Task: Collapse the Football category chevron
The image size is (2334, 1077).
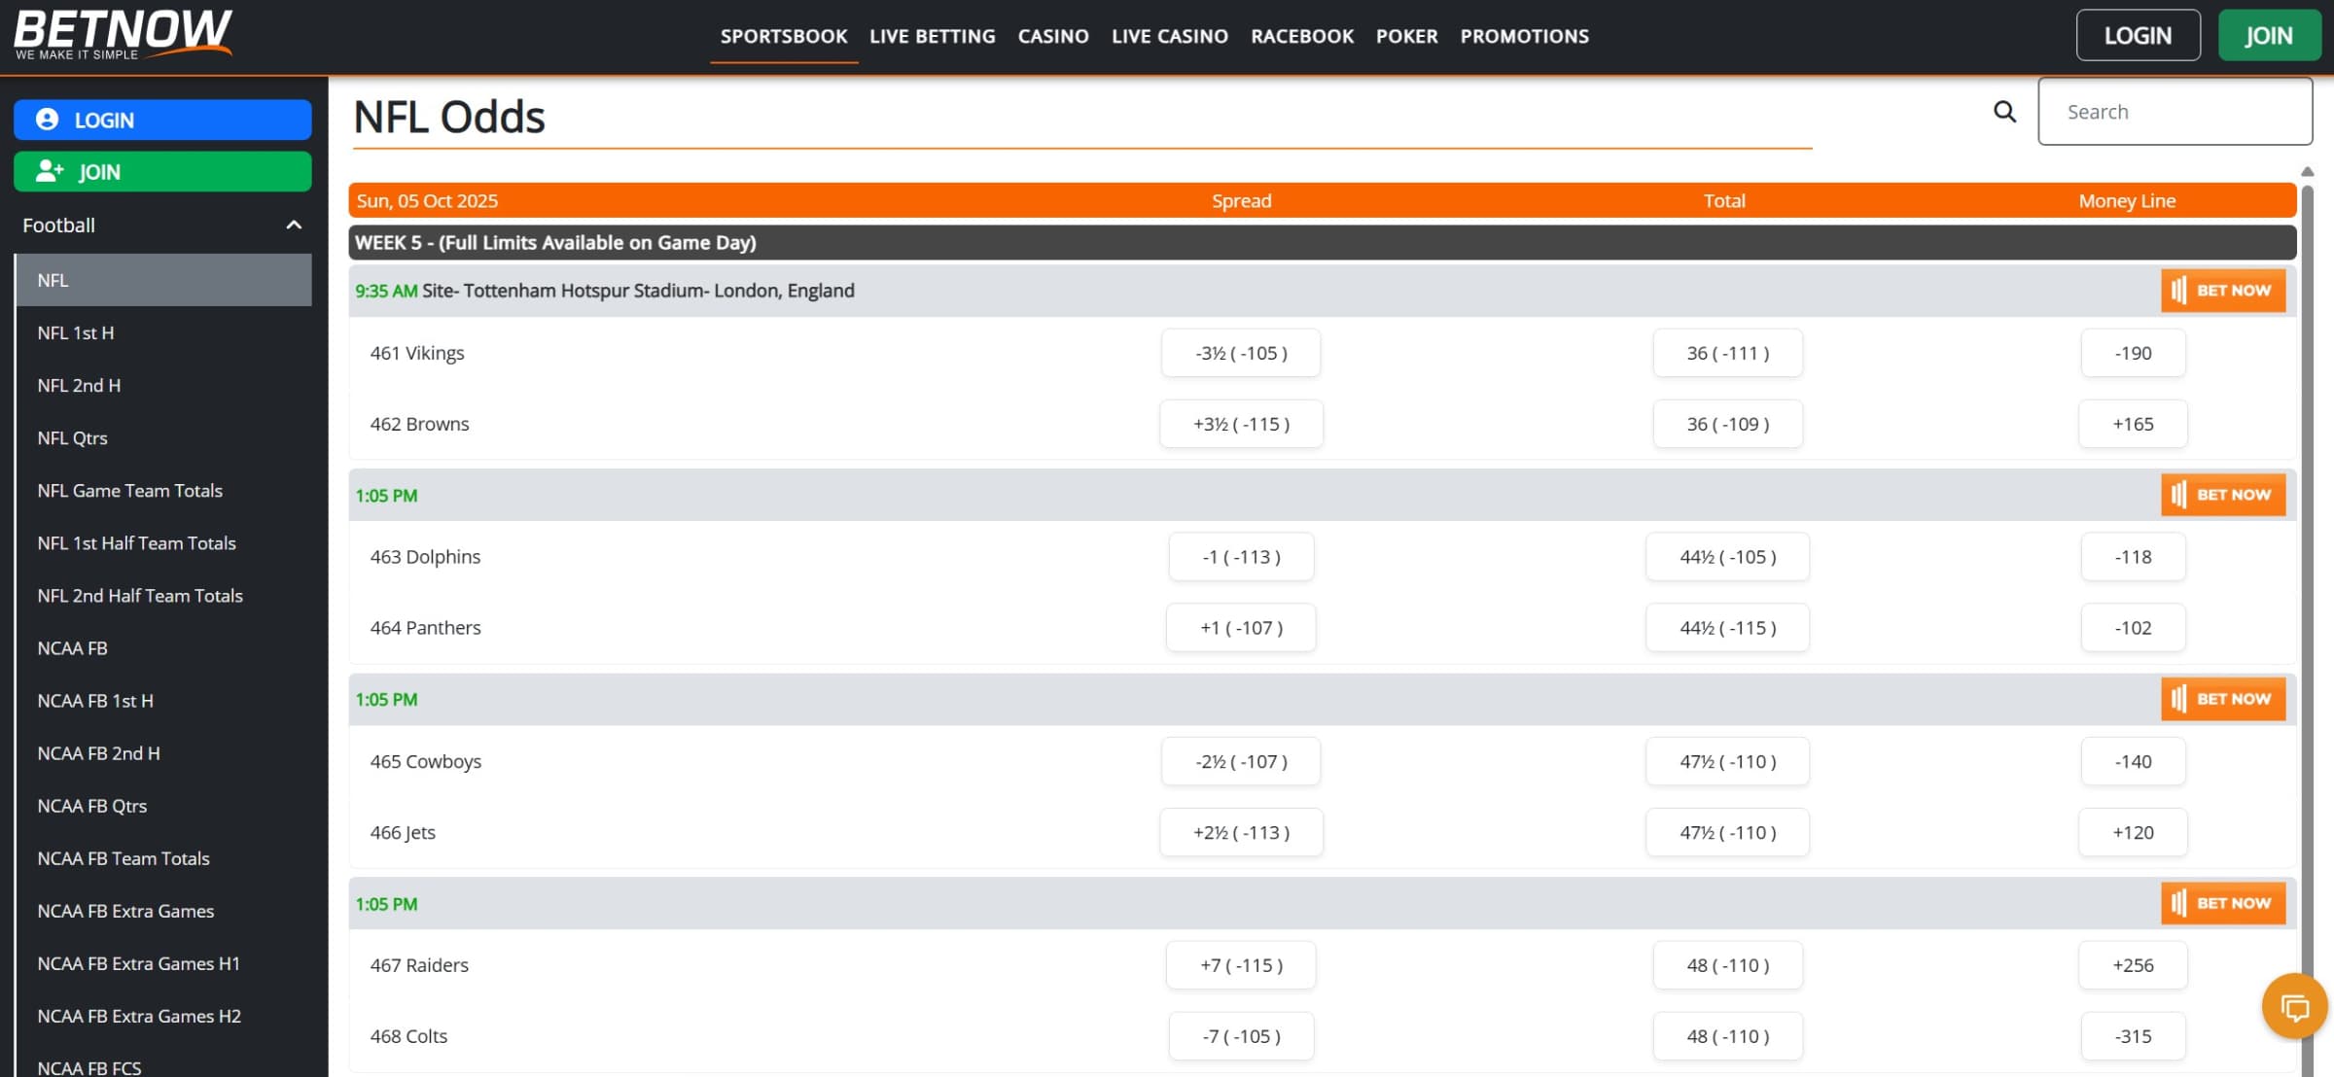Action: click(294, 226)
